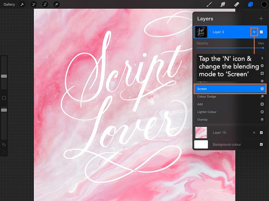Pick the Eraser tool
This screenshot has height=201, width=269.
[236, 4]
